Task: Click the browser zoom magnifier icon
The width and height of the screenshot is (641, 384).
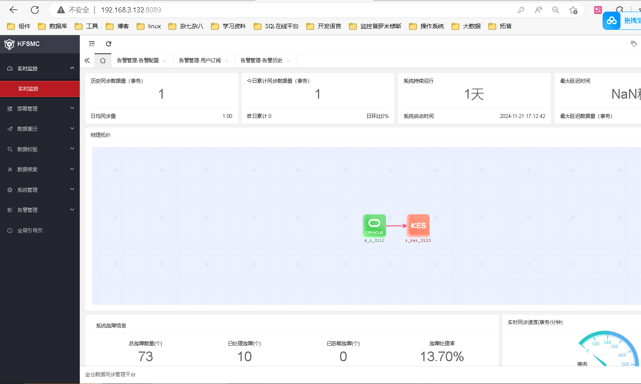Action: tap(556, 10)
